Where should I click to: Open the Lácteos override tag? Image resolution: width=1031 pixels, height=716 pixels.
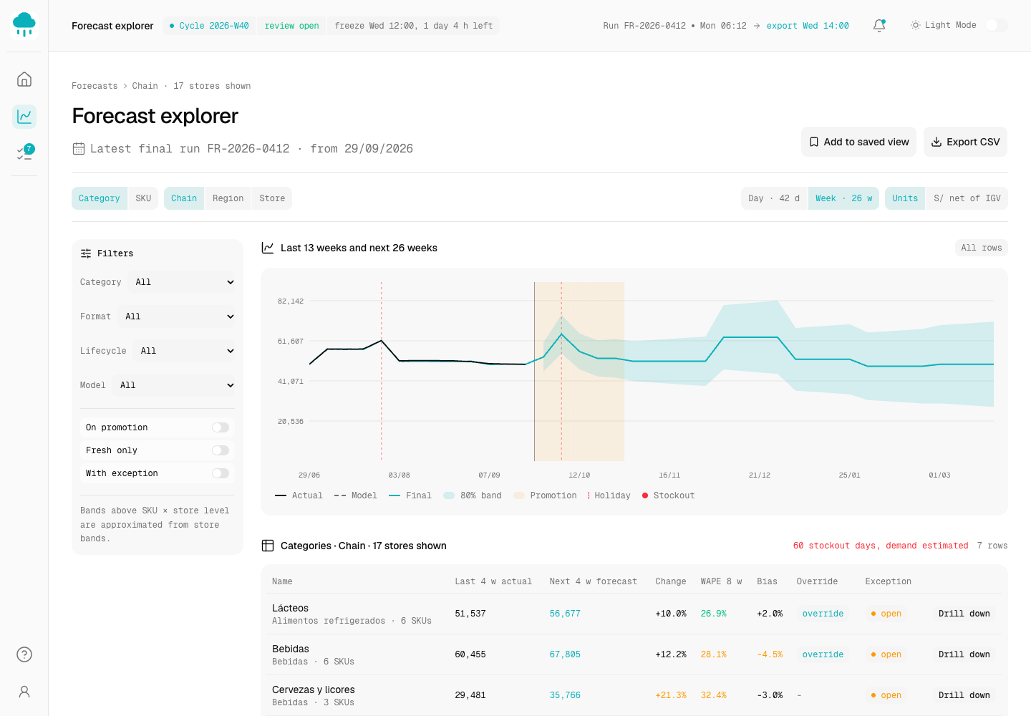[823, 614]
